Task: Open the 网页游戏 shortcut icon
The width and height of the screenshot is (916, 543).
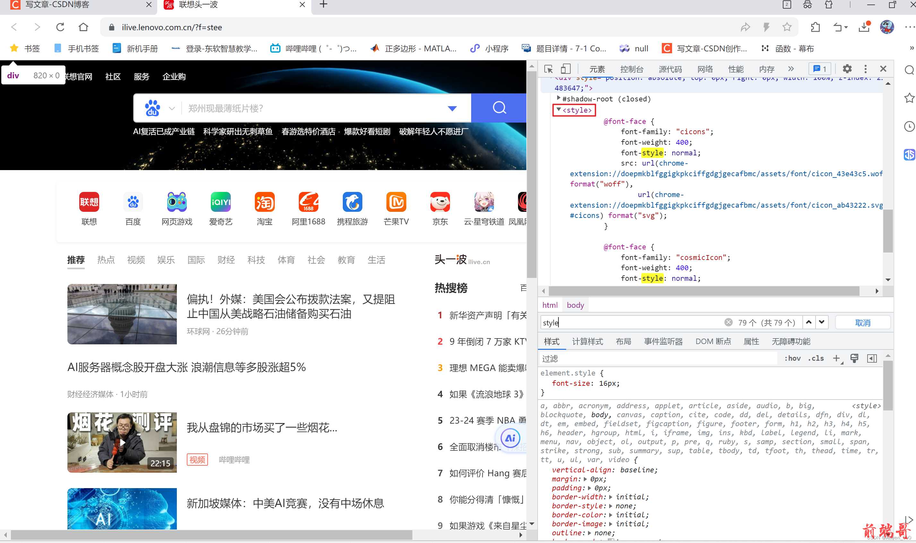Action: coord(177,202)
